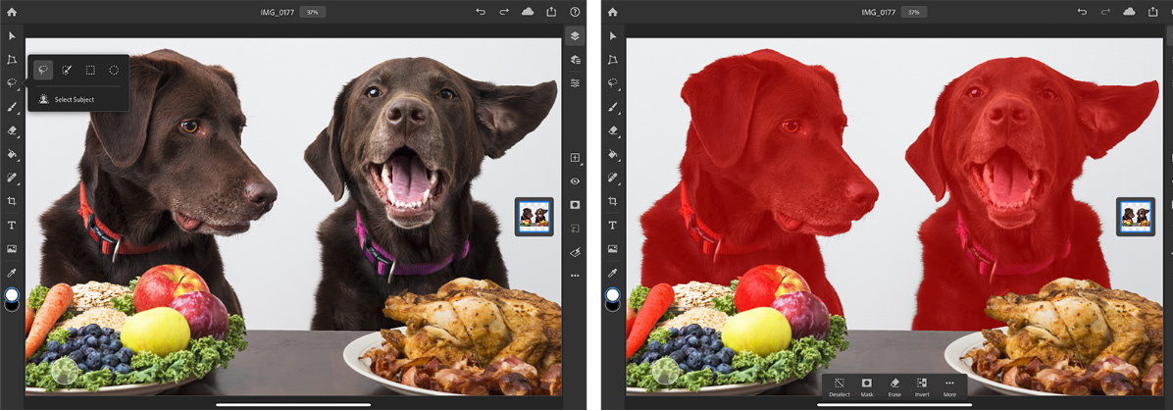Open the IMG_0177 document title in the left window

pyautogui.click(x=277, y=12)
